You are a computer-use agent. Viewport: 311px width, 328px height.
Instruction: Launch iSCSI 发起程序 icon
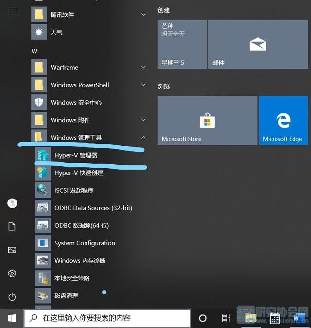pyautogui.click(x=43, y=190)
